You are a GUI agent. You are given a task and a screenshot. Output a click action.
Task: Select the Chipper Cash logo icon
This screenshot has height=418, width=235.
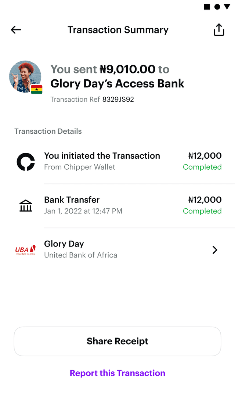click(x=25, y=161)
